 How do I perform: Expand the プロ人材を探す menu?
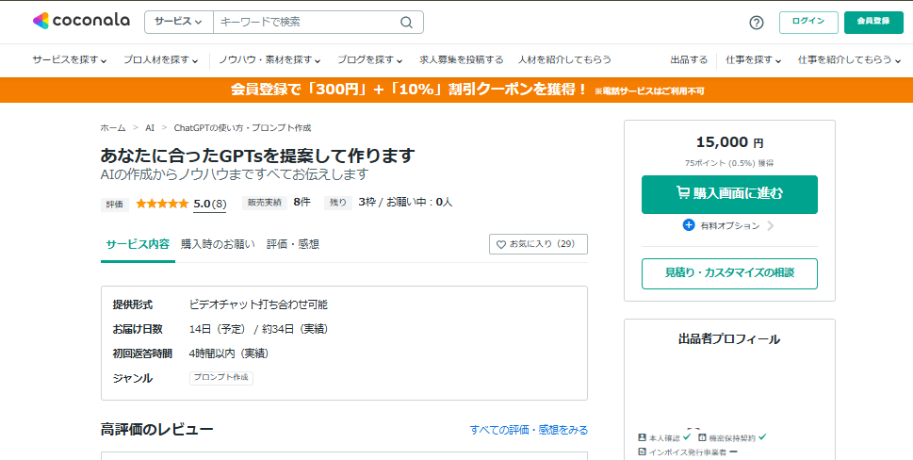click(x=161, y=60)
